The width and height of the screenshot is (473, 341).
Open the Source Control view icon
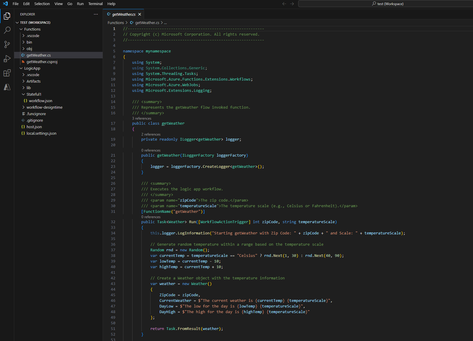(7, 45)
